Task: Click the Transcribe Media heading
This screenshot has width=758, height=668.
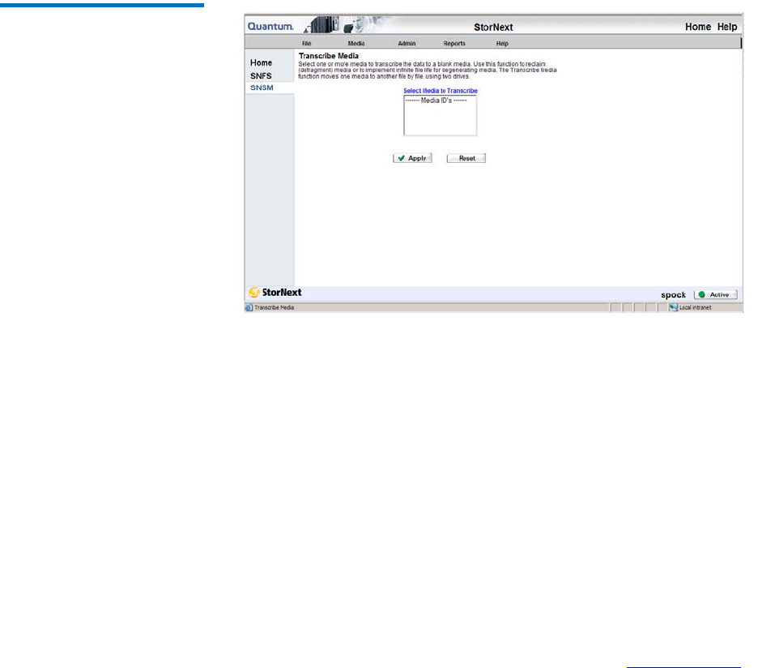Action: coord(329,56)
